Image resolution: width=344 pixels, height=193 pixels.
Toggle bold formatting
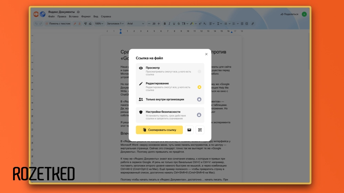(x=165, y=24)
